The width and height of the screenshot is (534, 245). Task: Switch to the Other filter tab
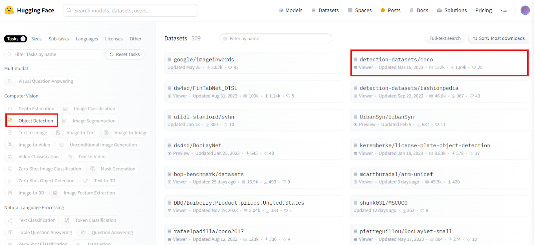136,39
